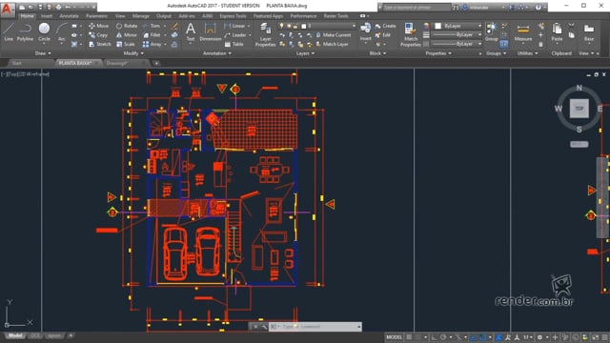
Task: Expand the Layers panel
Action: point(305,53)
